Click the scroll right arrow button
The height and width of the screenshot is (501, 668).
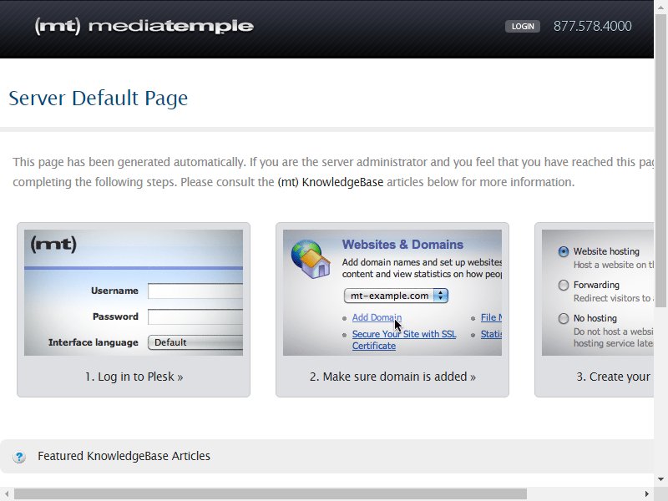tap(647, 493)
